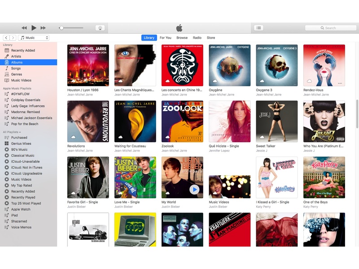Open the Houston / Lyon 1986 album cover
This screenshot has height=269, width=359.
88,65
